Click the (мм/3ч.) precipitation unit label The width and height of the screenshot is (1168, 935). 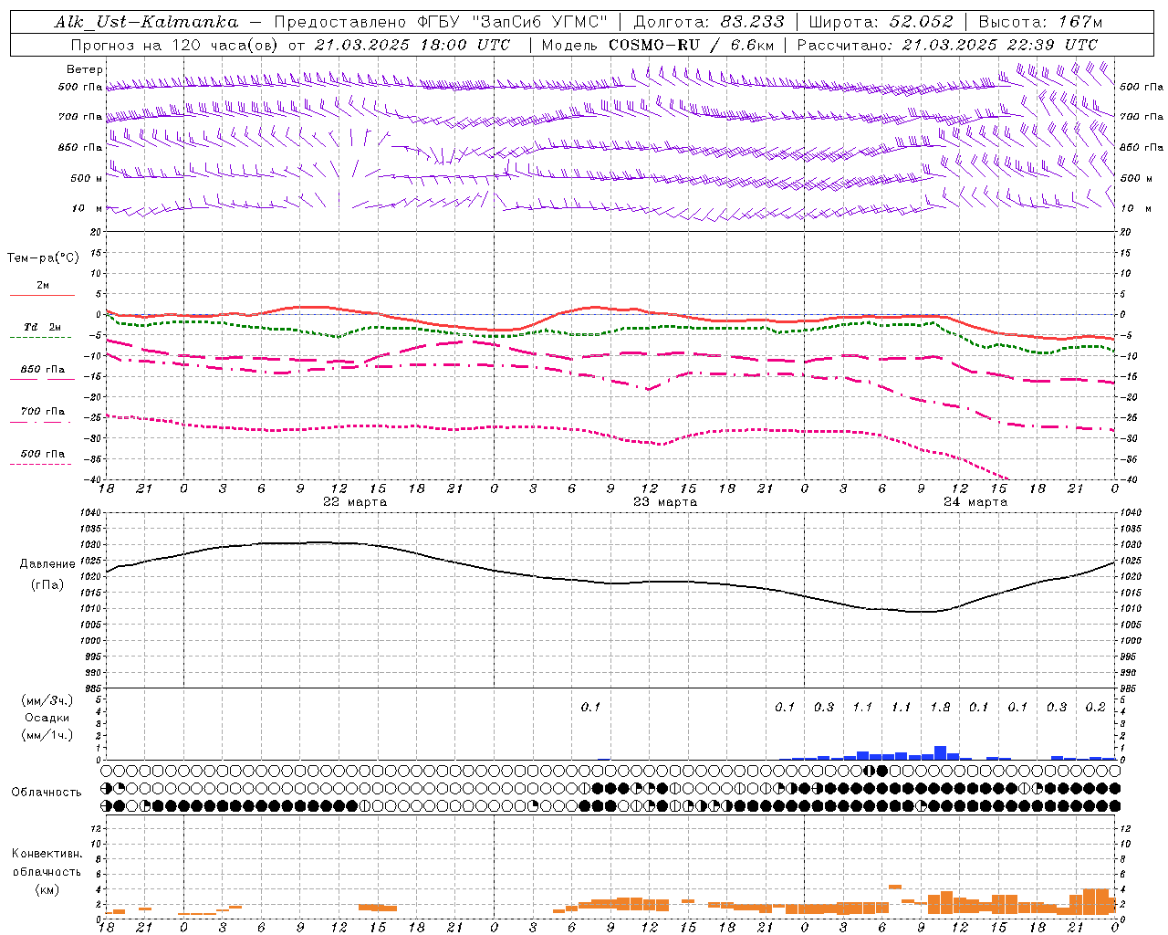47,700
